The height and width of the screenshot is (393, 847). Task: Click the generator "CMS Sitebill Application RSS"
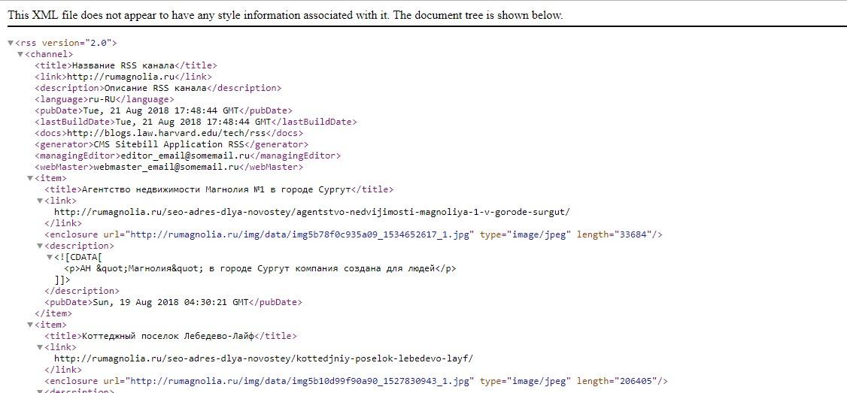click(x=168, y=145)
